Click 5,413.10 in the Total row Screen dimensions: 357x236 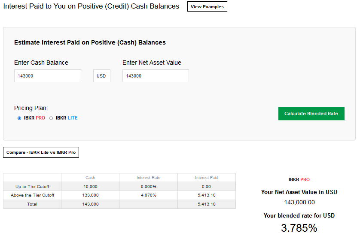coord(207,204)
